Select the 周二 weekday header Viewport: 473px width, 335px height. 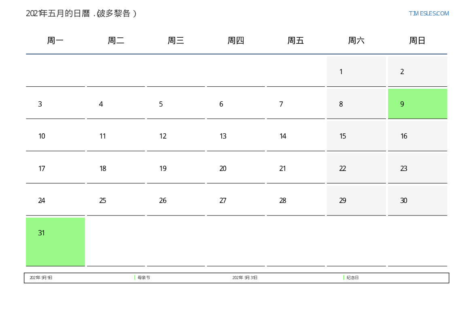click(116, 41)
